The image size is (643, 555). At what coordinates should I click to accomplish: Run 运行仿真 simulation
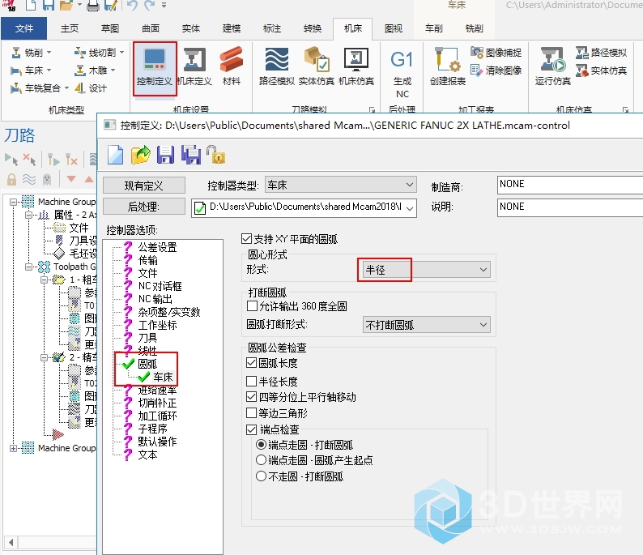tap(552, 67)
